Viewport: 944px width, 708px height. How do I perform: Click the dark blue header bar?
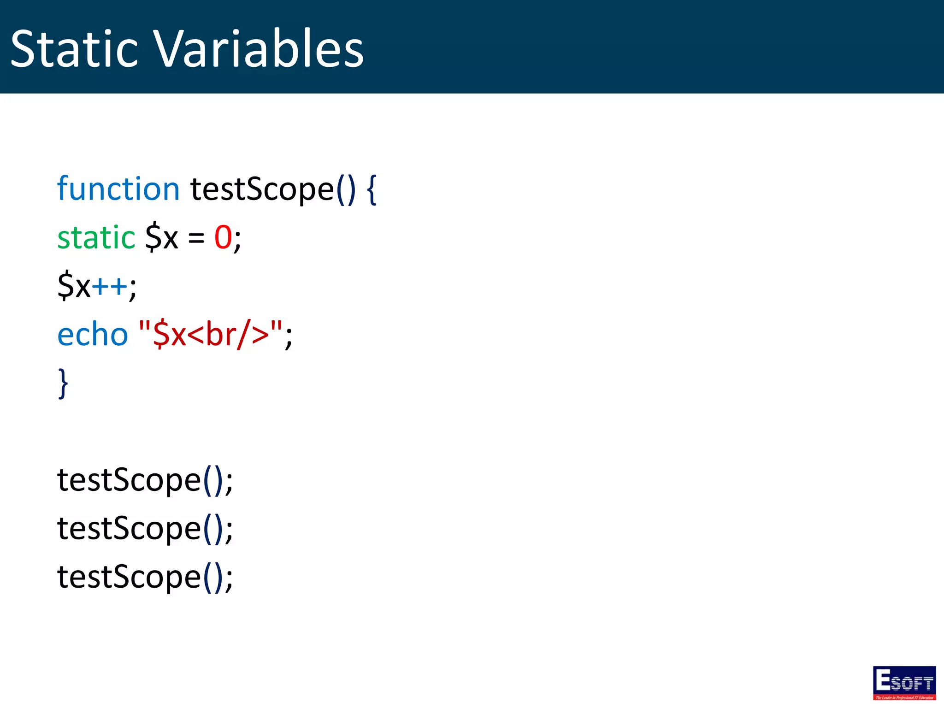[x=472, y=47]
